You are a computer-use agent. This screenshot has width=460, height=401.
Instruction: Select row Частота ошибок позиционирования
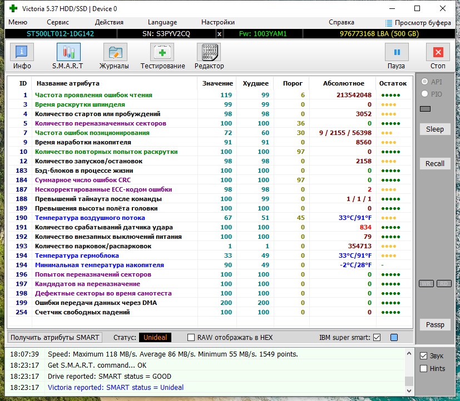210,133
